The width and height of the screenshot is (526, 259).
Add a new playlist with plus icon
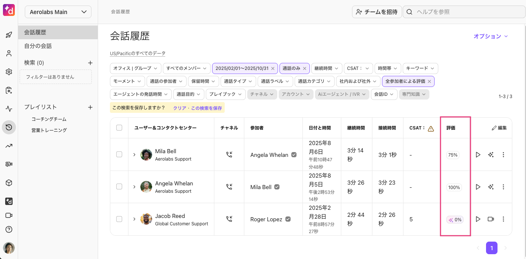(90, 107)
